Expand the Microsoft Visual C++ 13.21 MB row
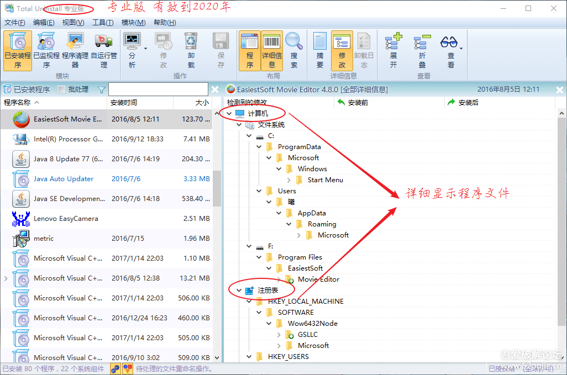Viewport: 567px width, 375px height. [6, 278]
